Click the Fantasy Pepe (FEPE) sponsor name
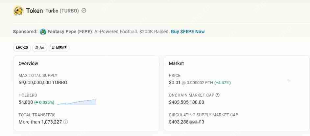 pyautogui.click(x=70, y=32)
